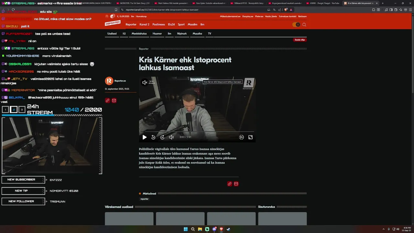The width and height of the screenshot is (414, 233).
Task: Open Brave Rewards triangle icon
Action: [291, 10]
